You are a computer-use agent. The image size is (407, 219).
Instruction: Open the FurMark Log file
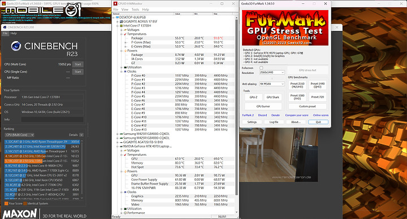[x=274, y=122]
